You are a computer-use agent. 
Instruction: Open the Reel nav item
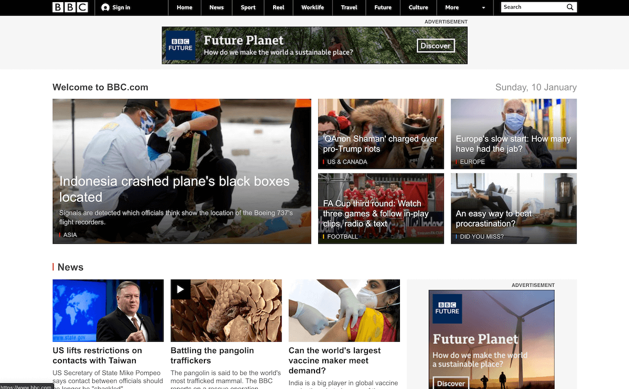coord(278,7)
